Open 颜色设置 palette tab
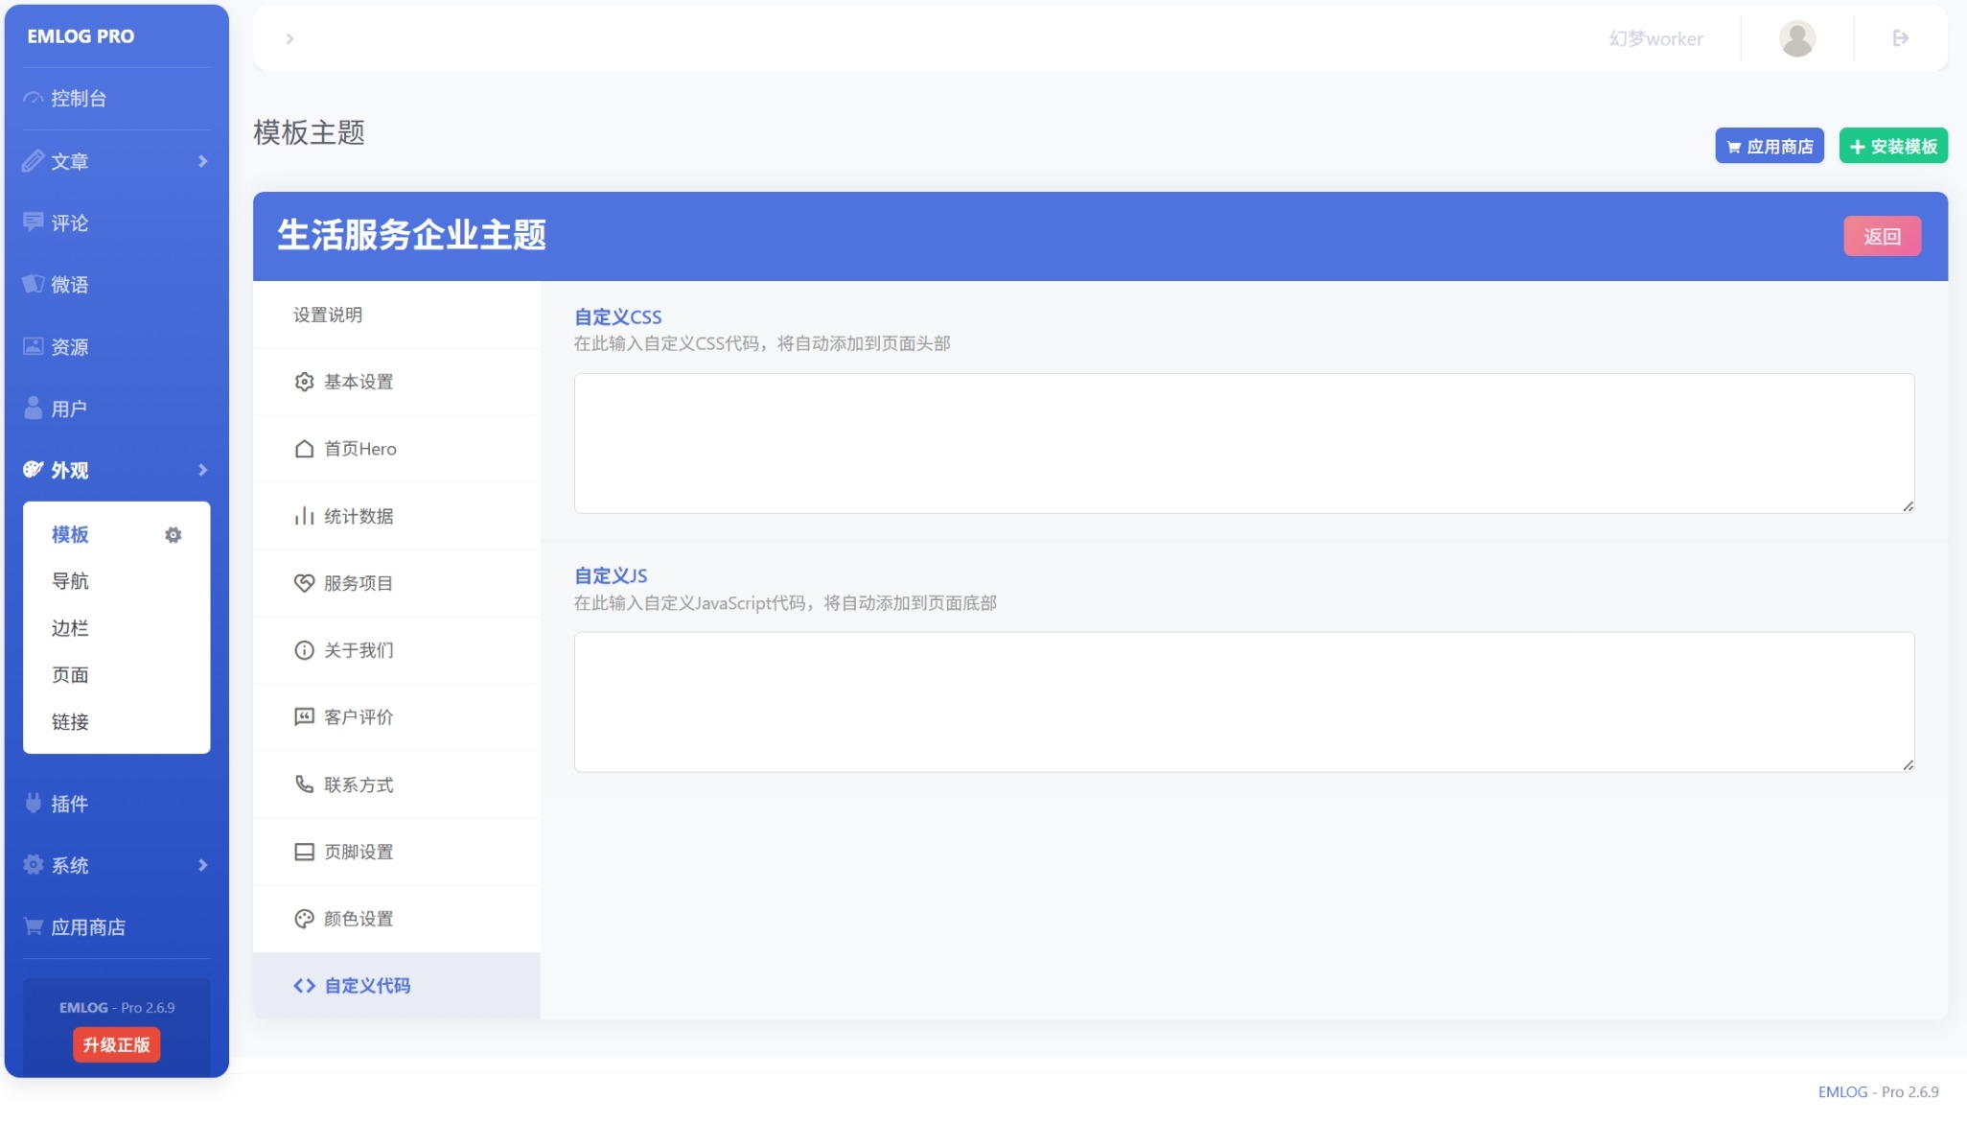 (358, 919)
